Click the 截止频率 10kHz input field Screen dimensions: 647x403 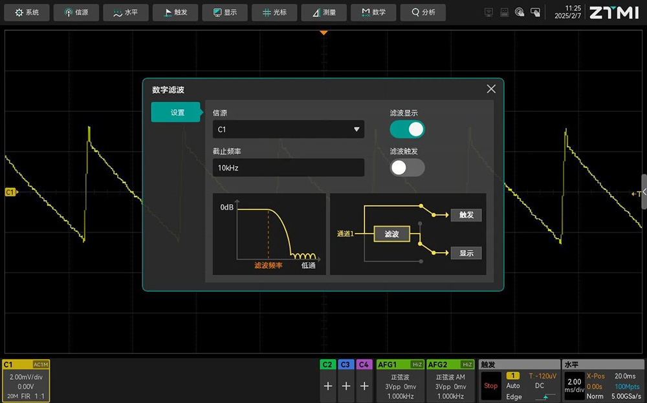coord(288,168)
